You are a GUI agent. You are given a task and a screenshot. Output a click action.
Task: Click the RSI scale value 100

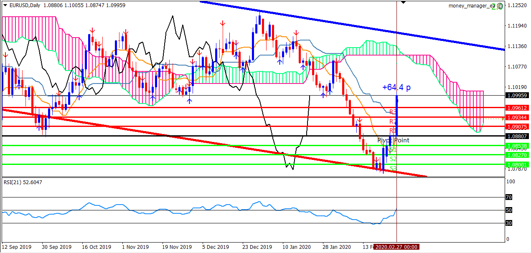coord(511,182)
